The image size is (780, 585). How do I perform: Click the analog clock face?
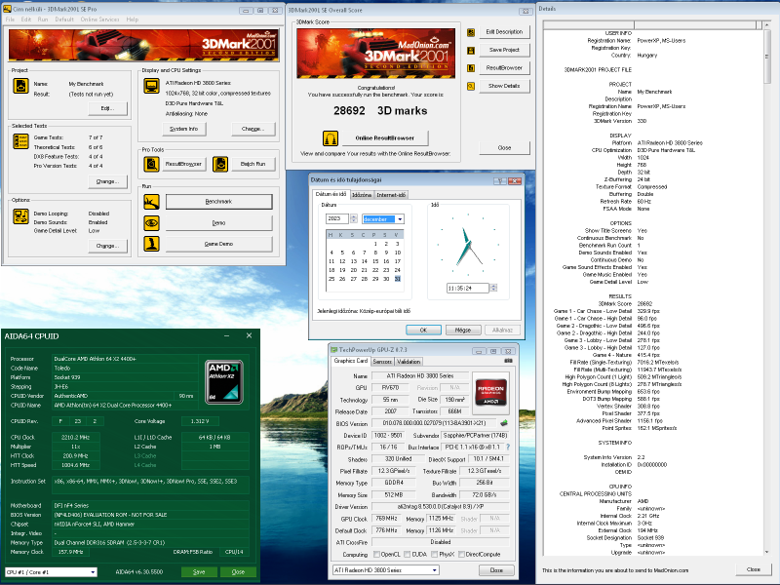click(x=468, y=245)
